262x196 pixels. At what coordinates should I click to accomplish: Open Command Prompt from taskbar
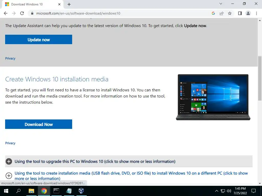point(56,191)
